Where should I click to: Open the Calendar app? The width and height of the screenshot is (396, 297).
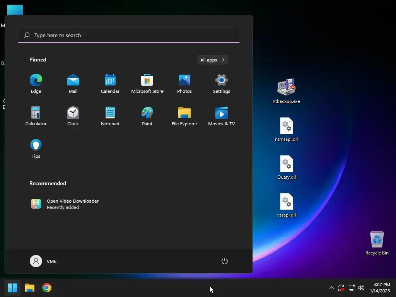110,84
